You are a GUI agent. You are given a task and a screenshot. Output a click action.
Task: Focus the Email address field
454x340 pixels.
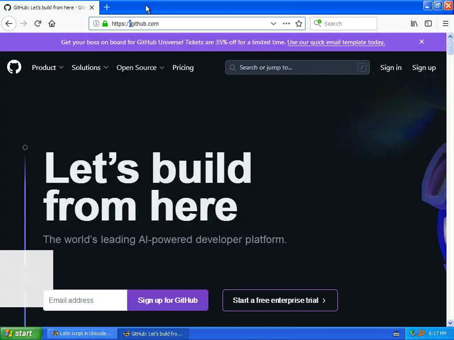click(85, 300)
